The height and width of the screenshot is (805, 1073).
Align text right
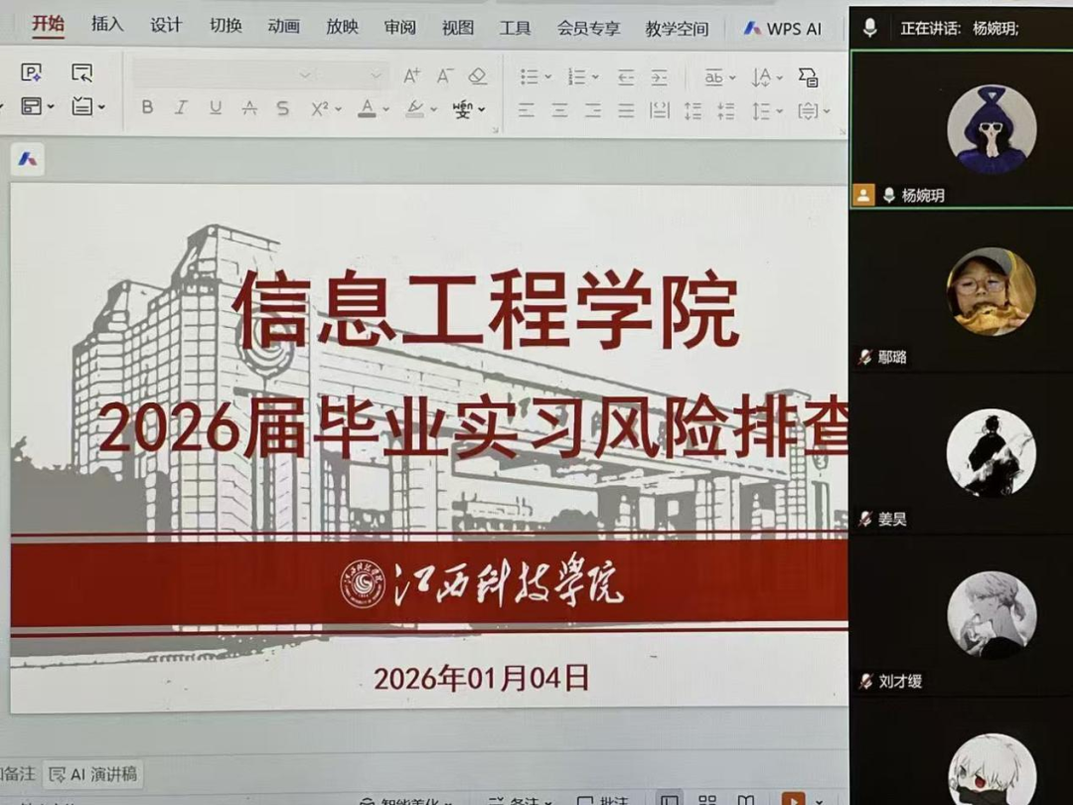point(592,110)
